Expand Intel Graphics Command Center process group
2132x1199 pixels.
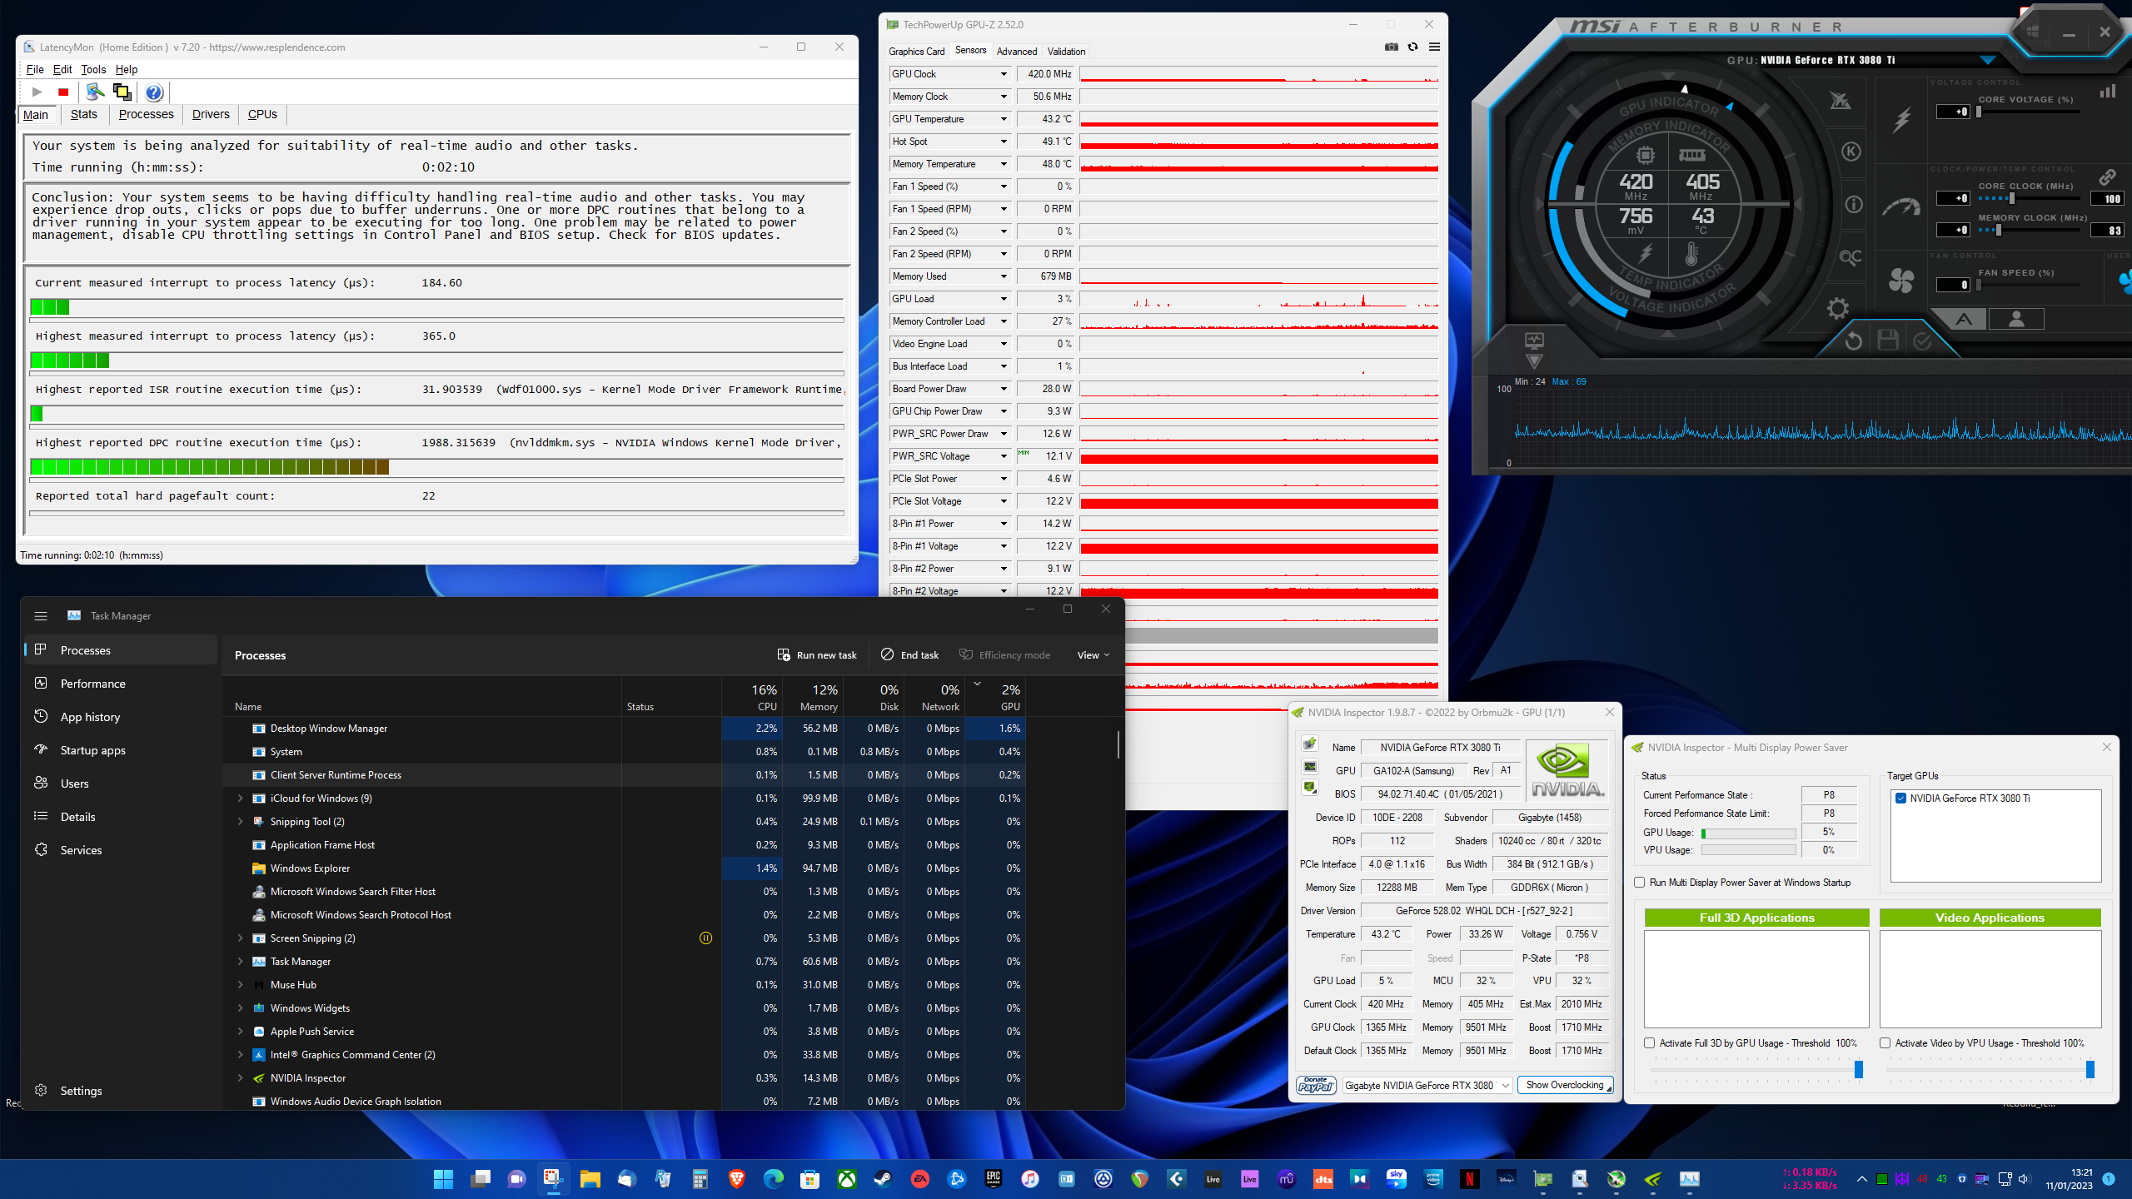pos(241,1055)
